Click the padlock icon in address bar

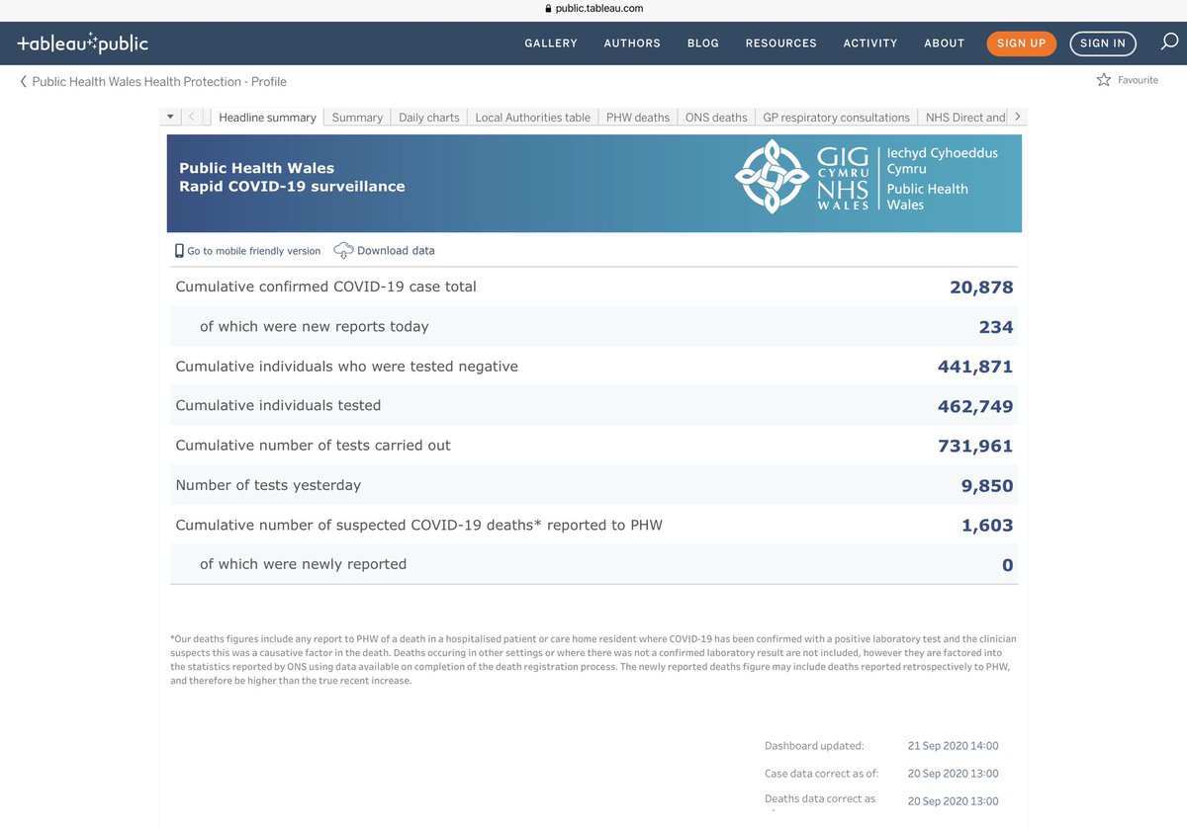[x=548, y=8]
